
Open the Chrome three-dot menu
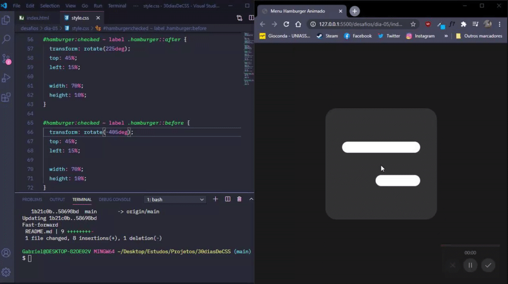click(x=499, y=24)
